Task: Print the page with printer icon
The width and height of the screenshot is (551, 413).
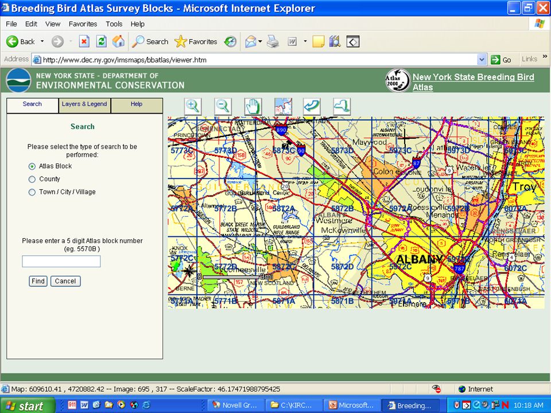Action: 273,41
